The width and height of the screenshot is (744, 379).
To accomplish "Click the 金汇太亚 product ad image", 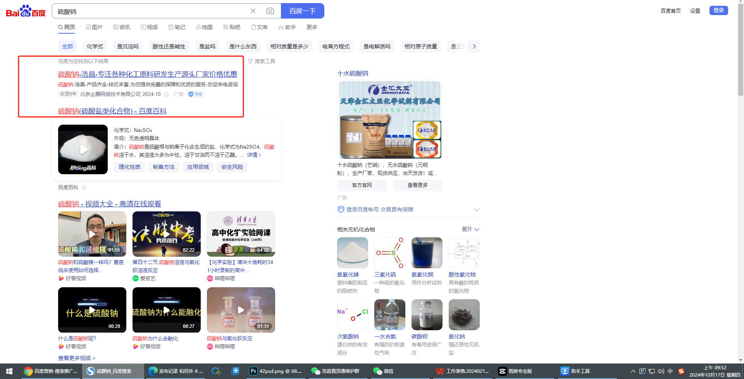I will coord(390,120).
